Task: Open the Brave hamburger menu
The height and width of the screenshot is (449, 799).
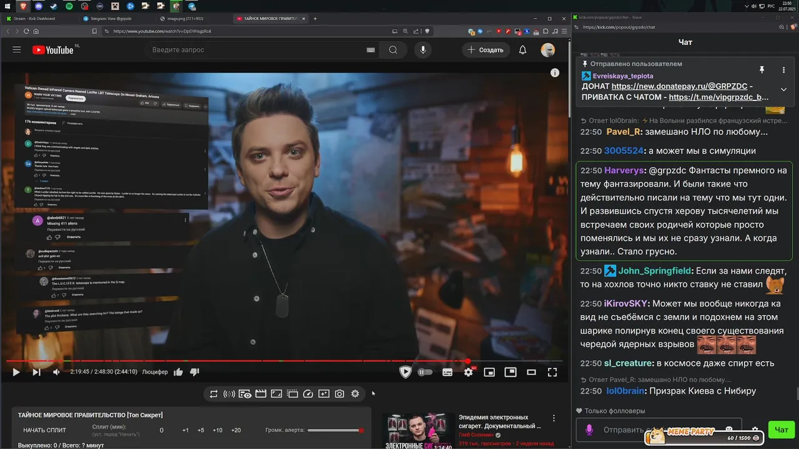Action: (566, 31)
